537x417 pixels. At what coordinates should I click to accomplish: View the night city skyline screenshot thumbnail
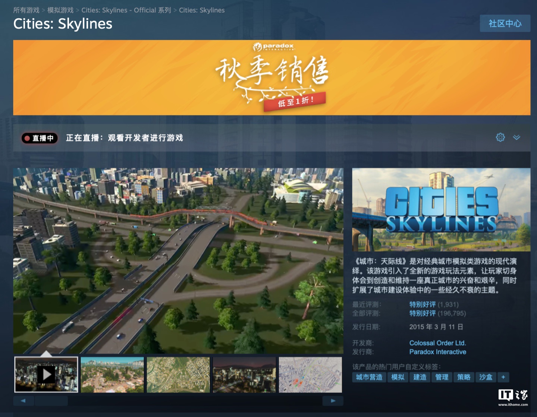click(244, 375)
